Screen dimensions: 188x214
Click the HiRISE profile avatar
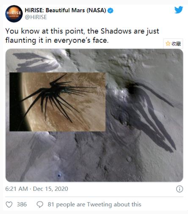pos(14,14)
